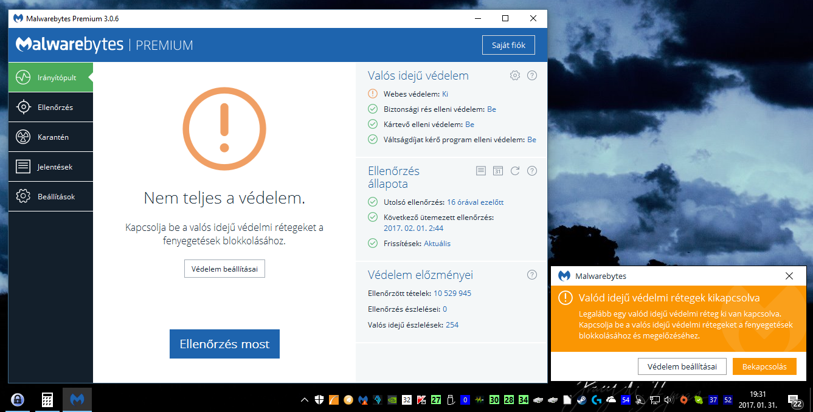
Task: Click the real-time detections value 254
Action: [x=452, y=325]
